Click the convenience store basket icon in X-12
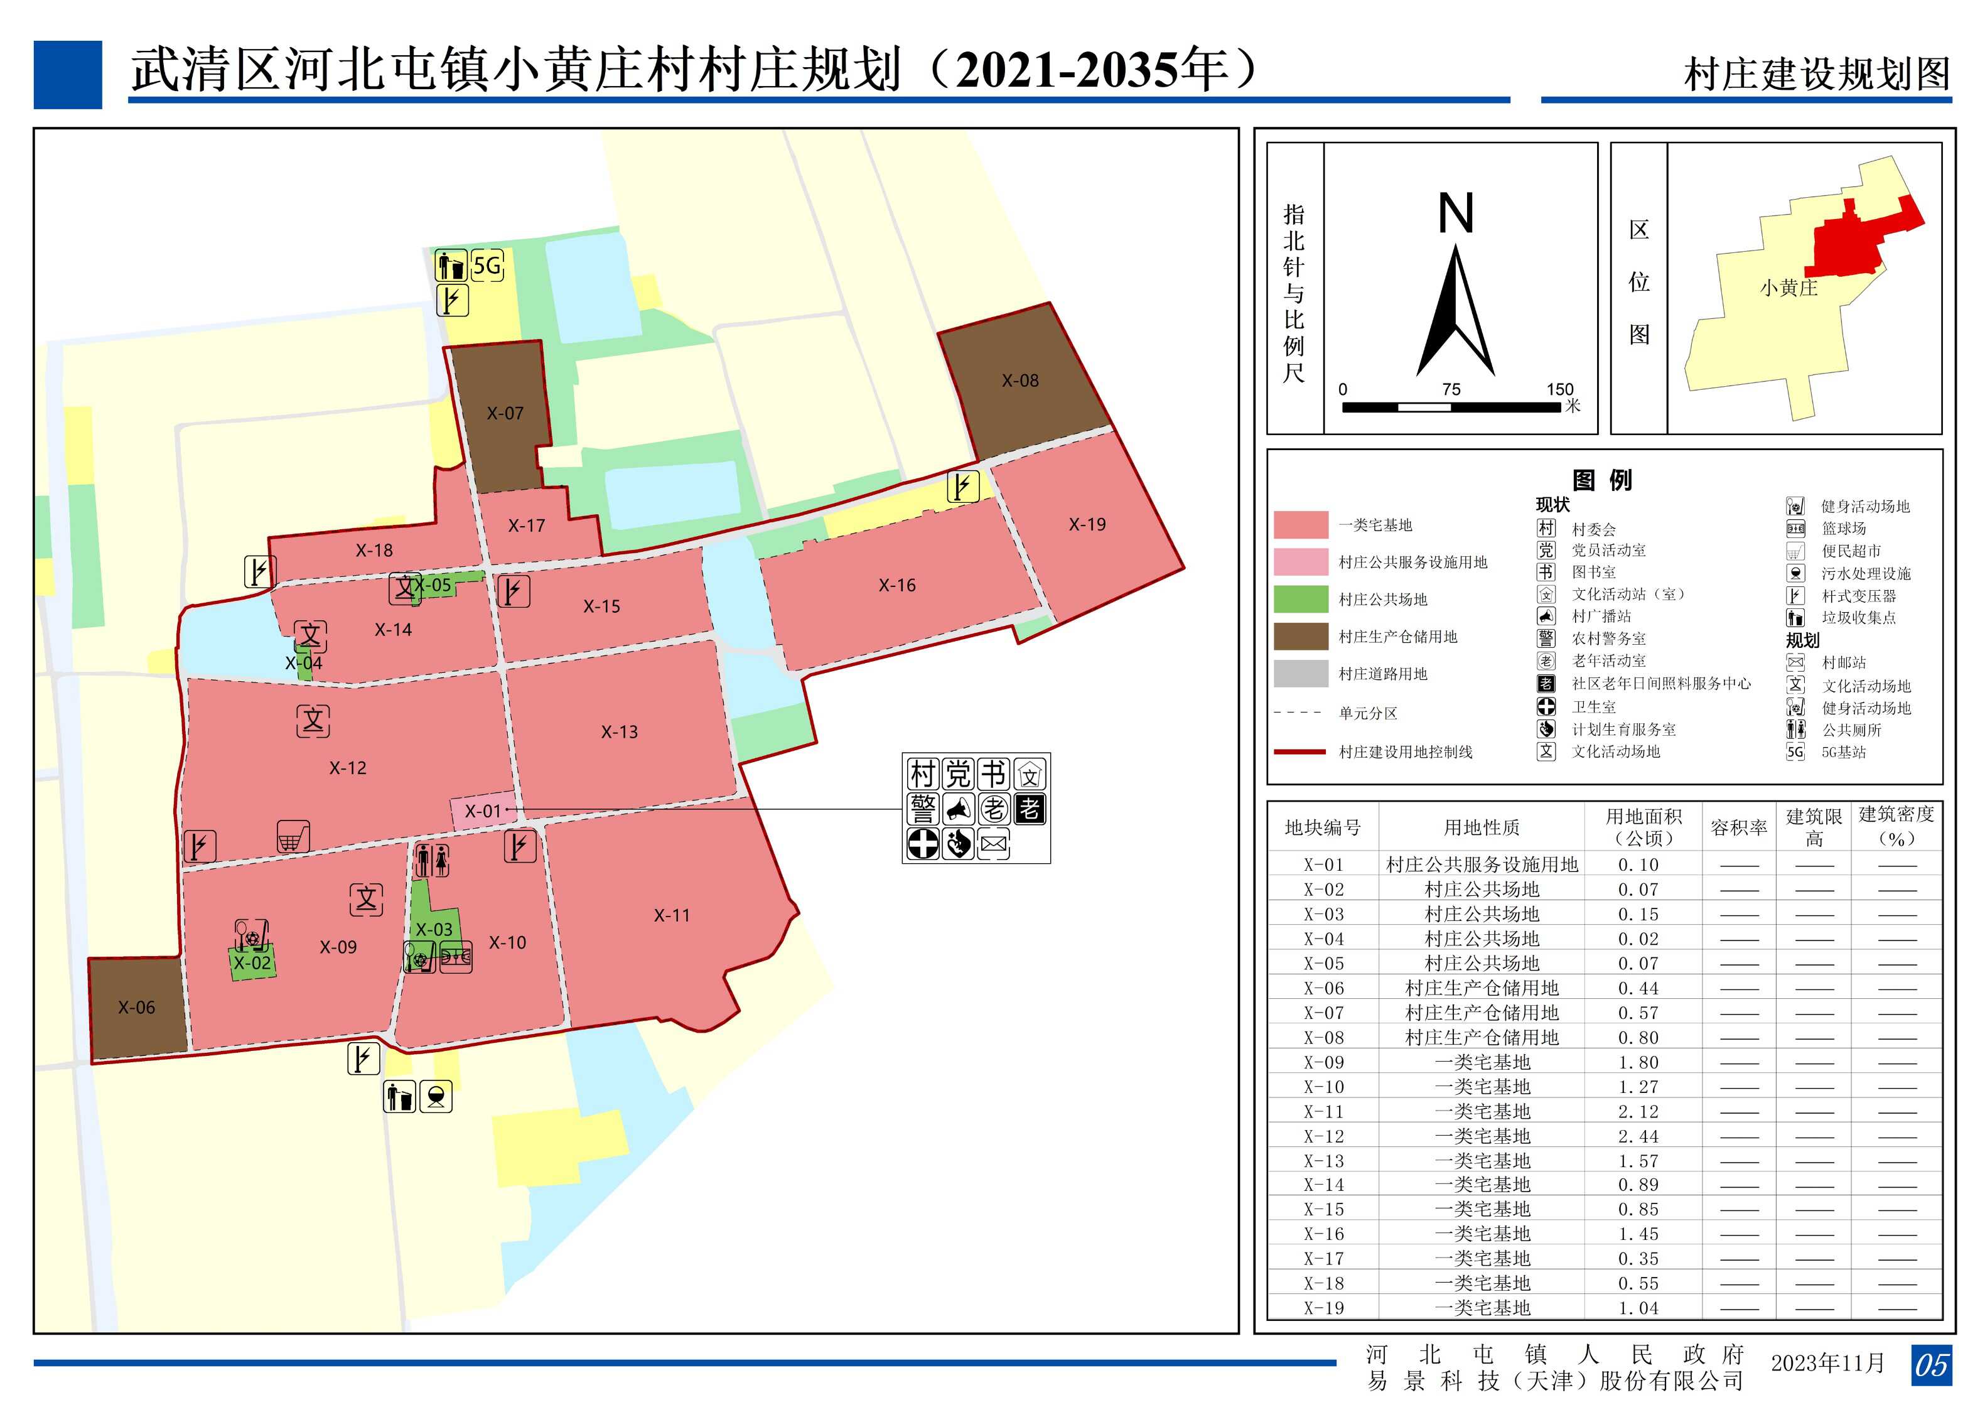 coord(293,837)
